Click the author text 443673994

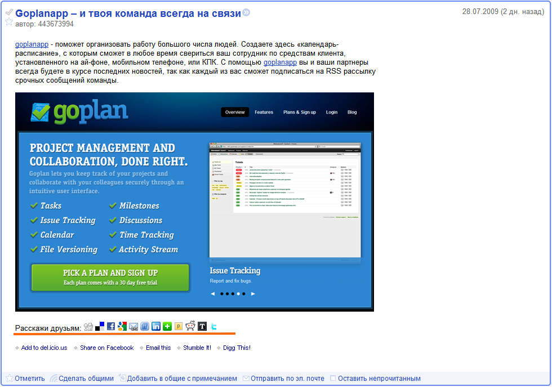56,24
